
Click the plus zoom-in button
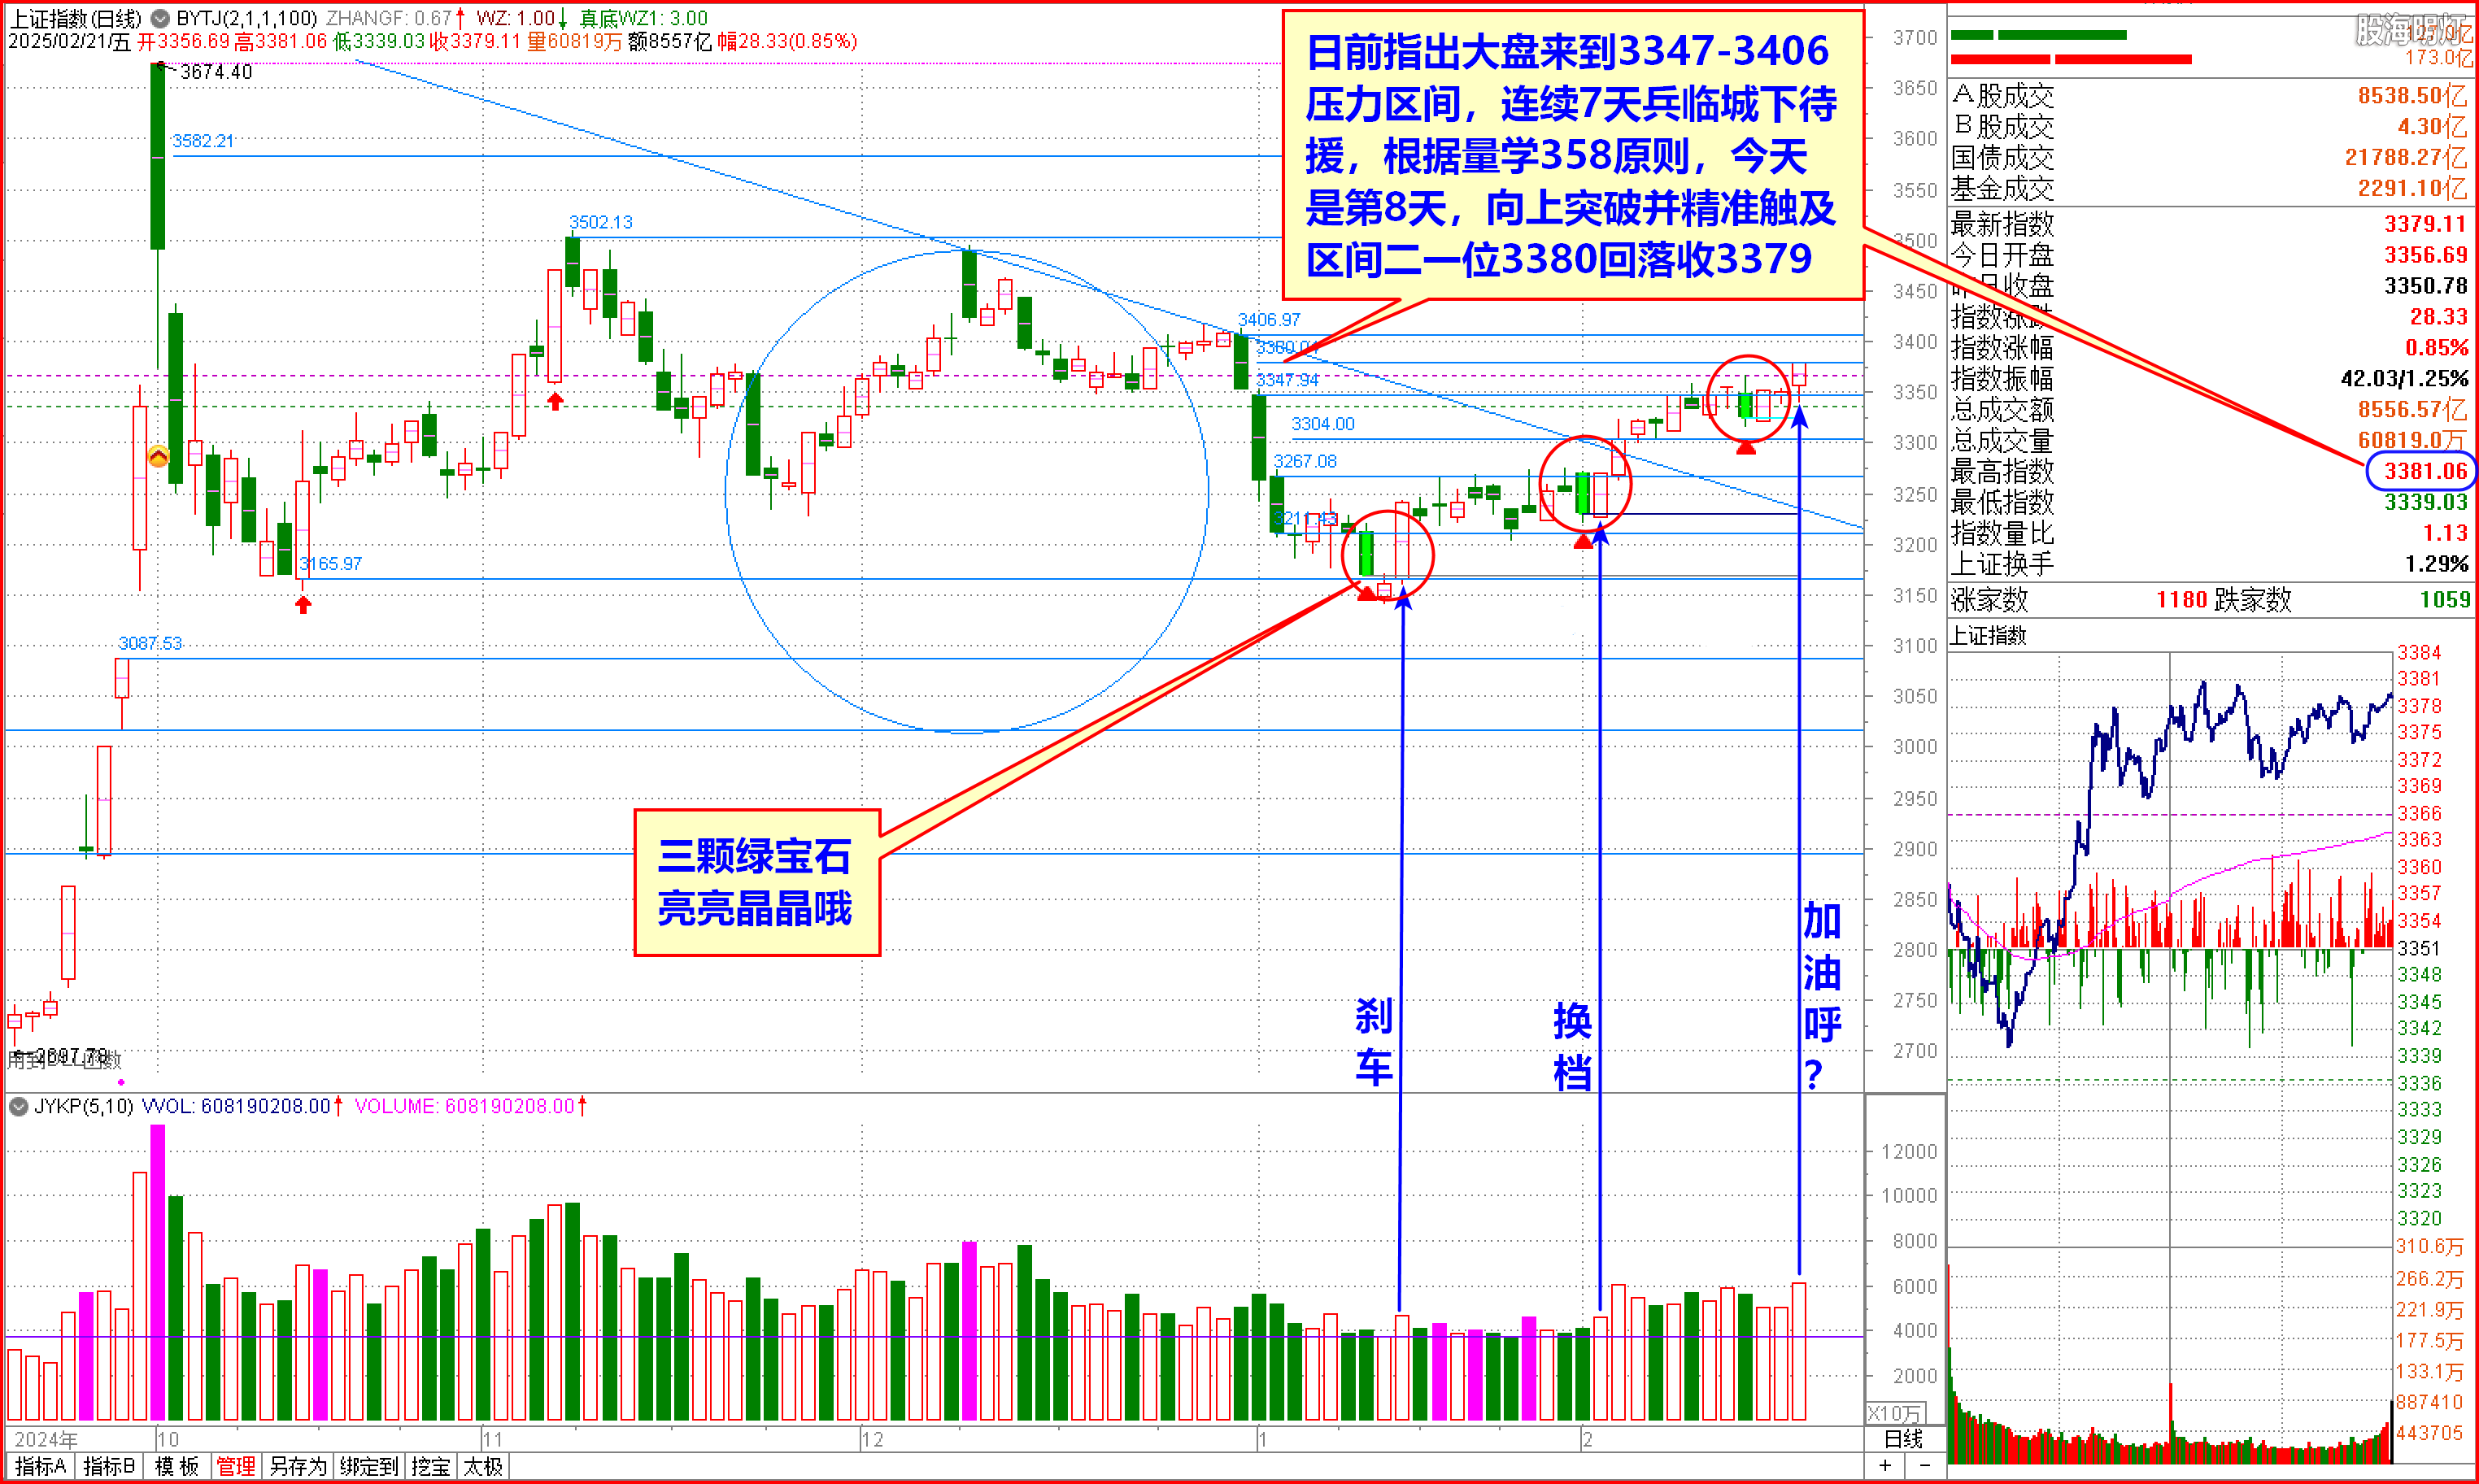click(1885, 1466)
